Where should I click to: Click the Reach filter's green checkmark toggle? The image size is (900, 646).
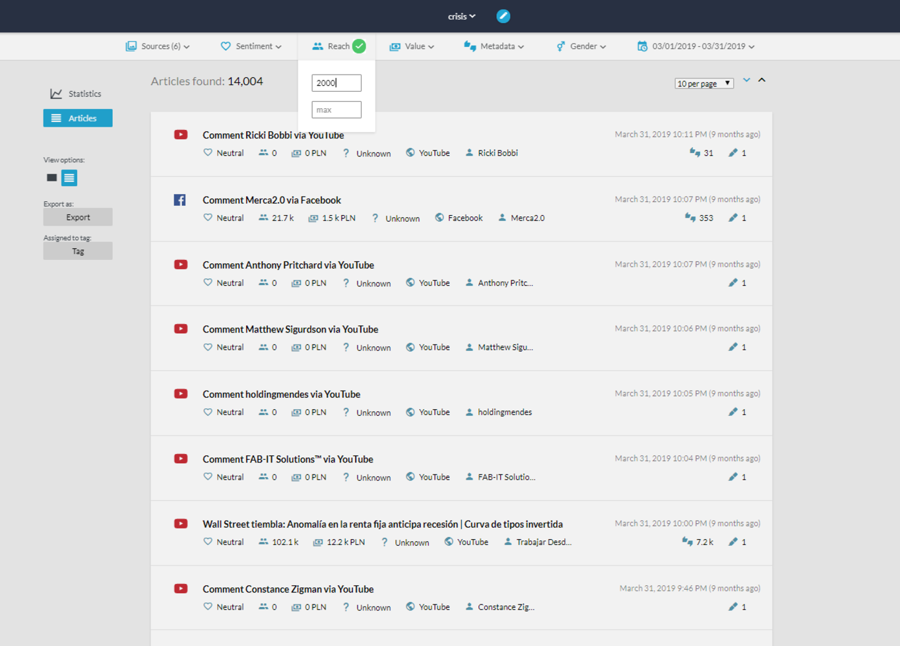(x=359, y=46)
